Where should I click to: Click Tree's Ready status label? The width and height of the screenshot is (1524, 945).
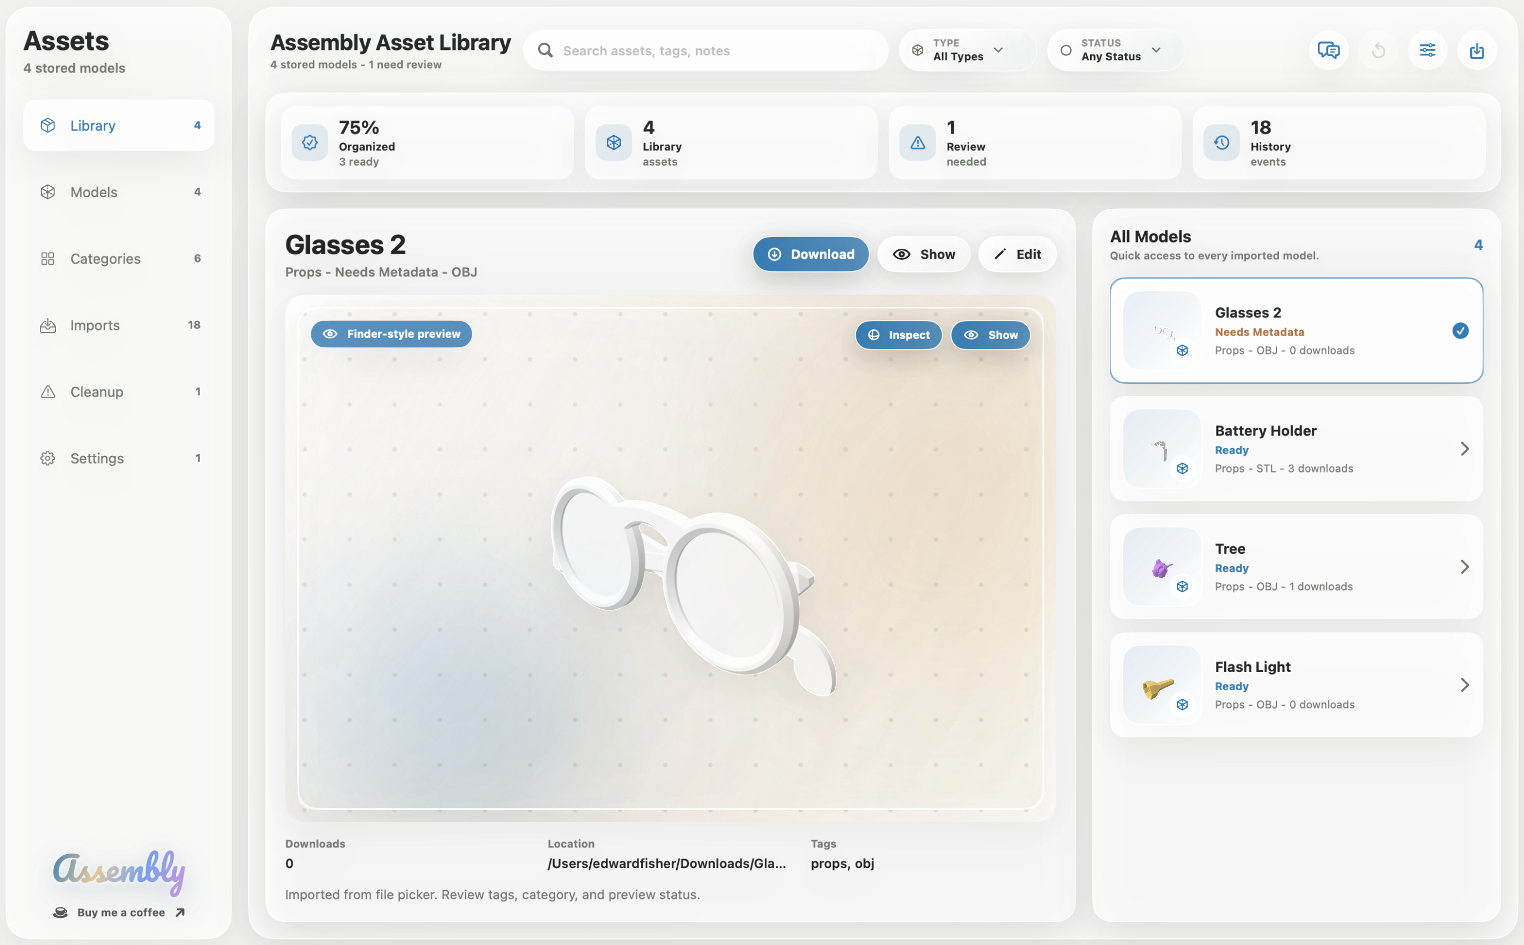click(x=1231, y=568)
